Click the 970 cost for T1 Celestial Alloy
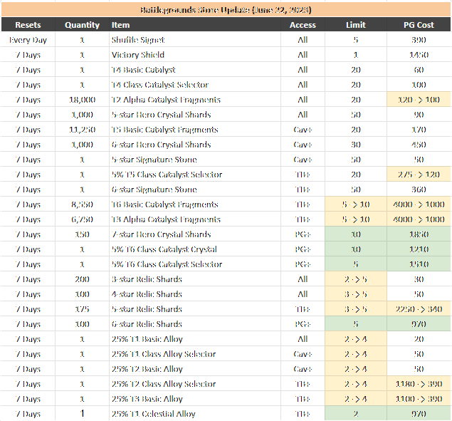Screen dimensions: 452x421 419,414
